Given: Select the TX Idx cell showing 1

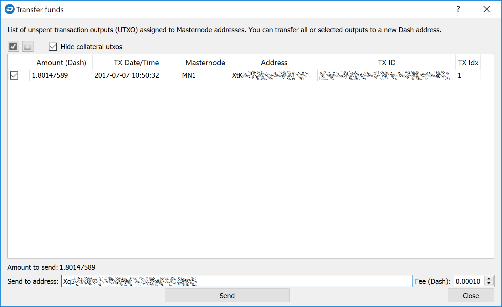Looking at the screenshot, I should point(468,75).
